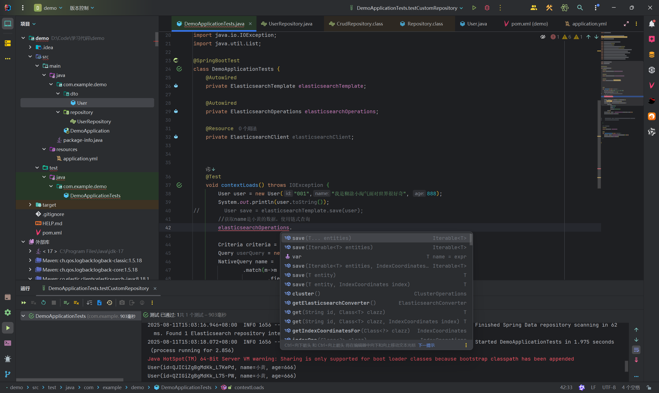Expand the .idea folder
659x393 pixels.
tap(30, 47)
